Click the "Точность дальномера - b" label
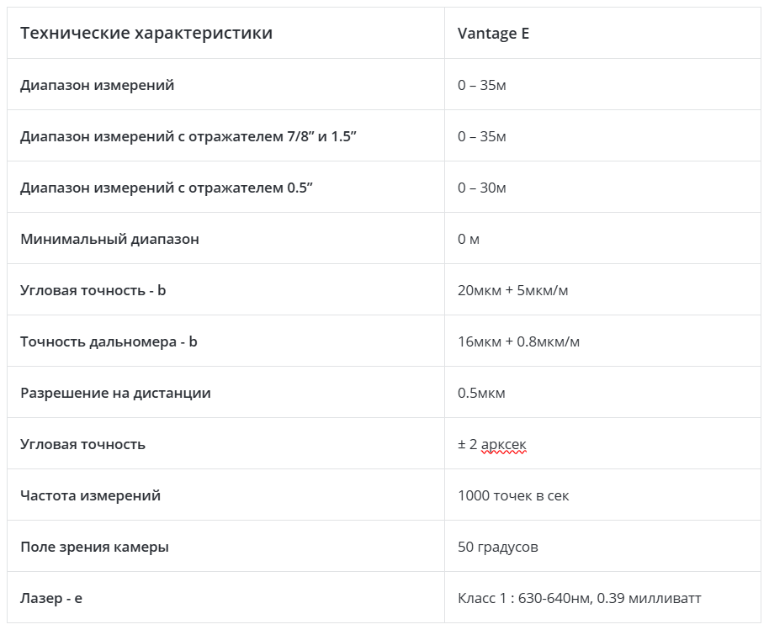This screenshot has width=769, height=635. 109,341
